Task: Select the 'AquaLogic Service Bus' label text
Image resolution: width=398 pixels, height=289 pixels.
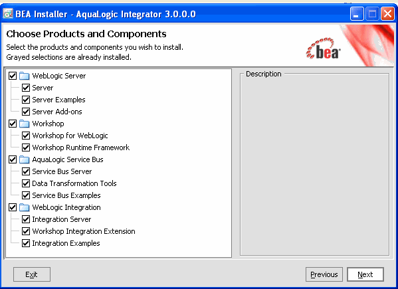Action: click(68, 159)
